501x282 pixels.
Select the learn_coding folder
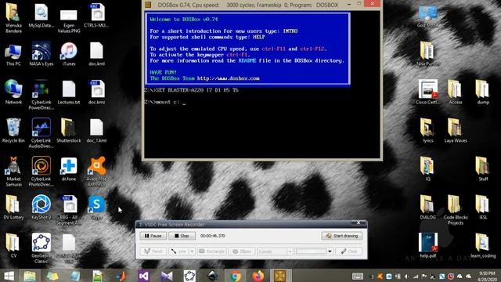[x=483, y=245]
